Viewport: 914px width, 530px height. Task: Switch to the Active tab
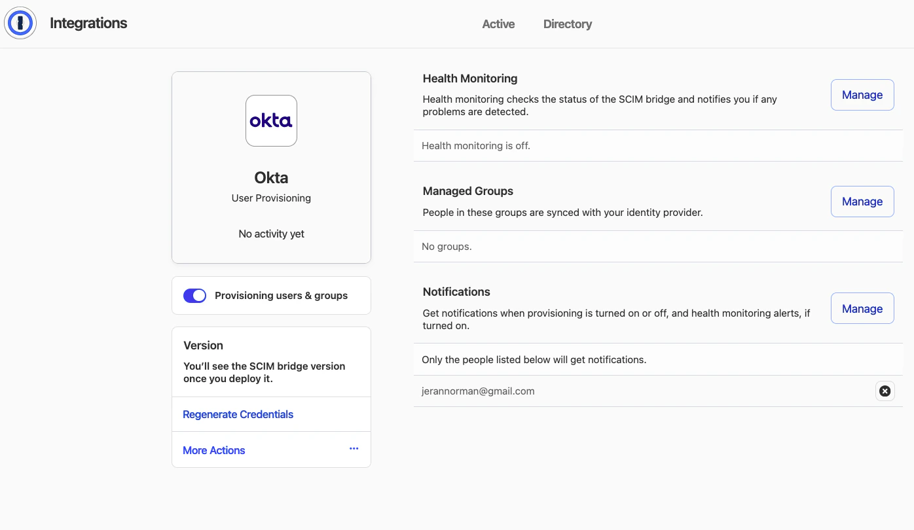(498, 24)
